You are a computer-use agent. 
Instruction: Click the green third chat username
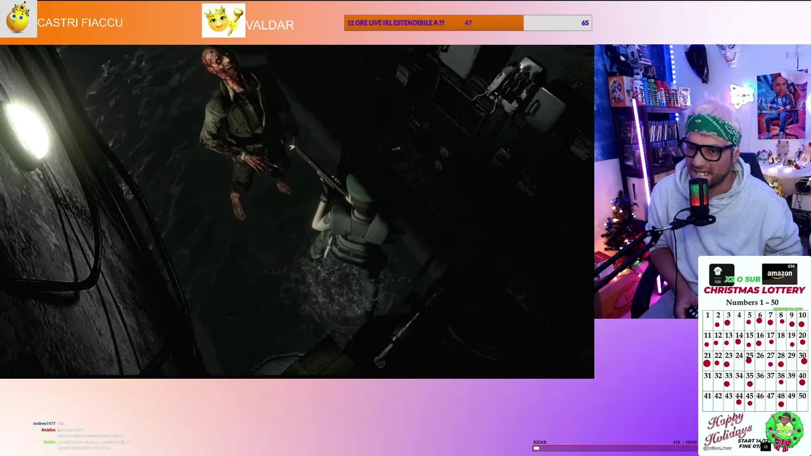coord(49,441)
